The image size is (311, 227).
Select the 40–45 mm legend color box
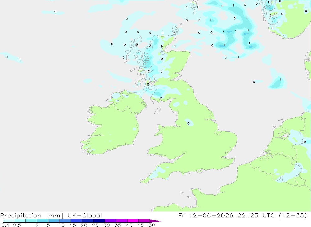(133, 221)
